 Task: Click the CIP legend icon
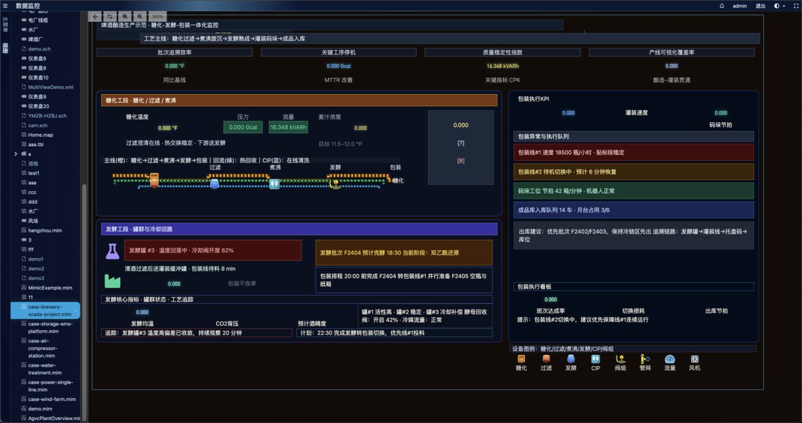595,359
